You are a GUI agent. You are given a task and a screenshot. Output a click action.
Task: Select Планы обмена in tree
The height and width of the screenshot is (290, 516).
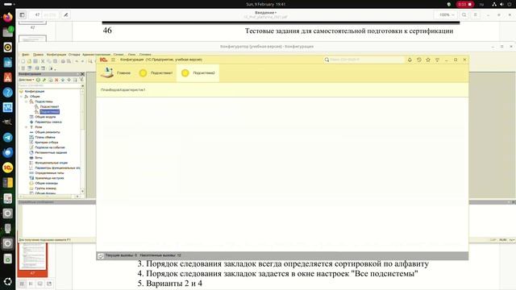45,138
